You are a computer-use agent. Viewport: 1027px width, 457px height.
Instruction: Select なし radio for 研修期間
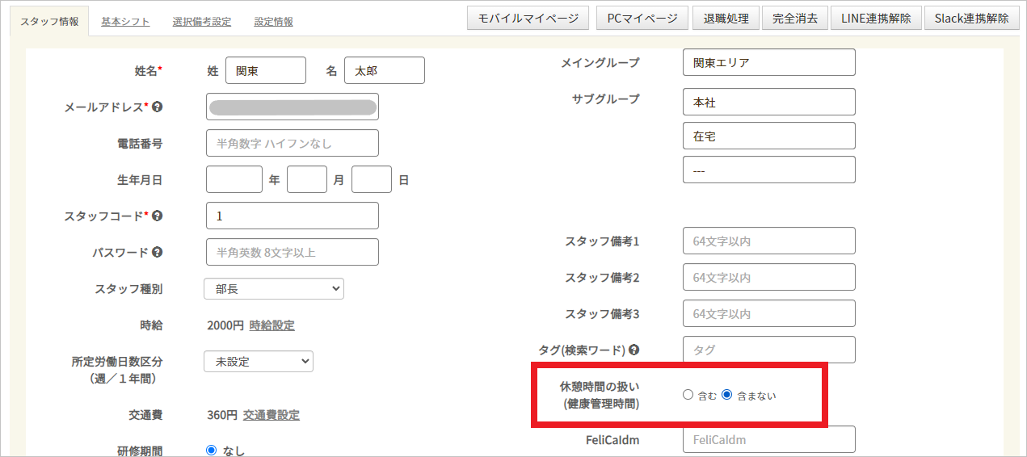coord(212,451)
